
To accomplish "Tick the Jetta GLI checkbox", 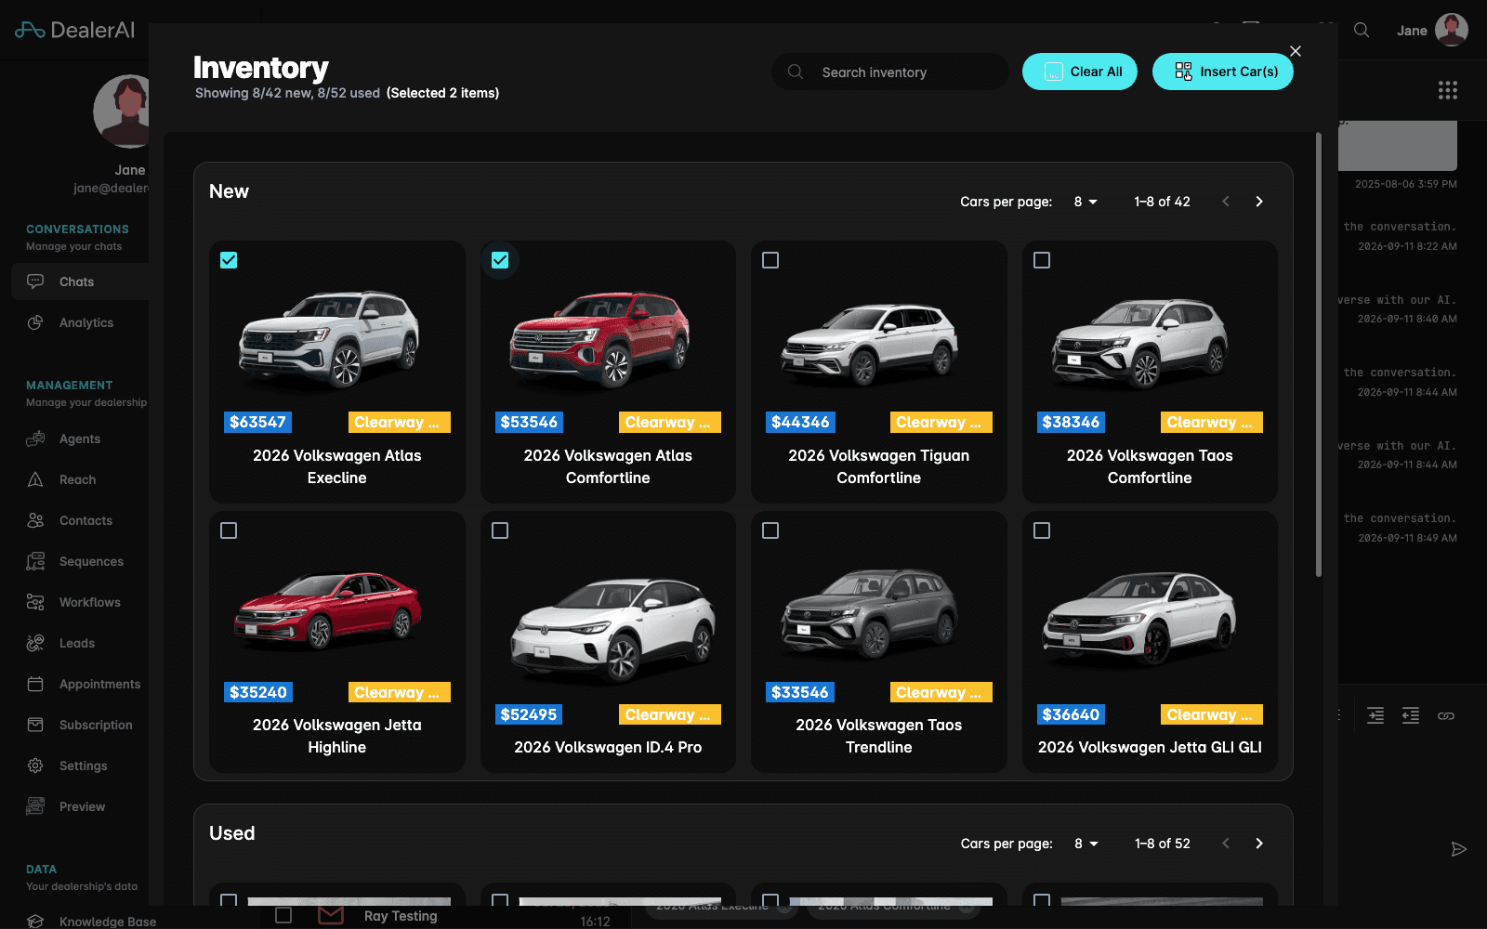I will point(1042,530).
